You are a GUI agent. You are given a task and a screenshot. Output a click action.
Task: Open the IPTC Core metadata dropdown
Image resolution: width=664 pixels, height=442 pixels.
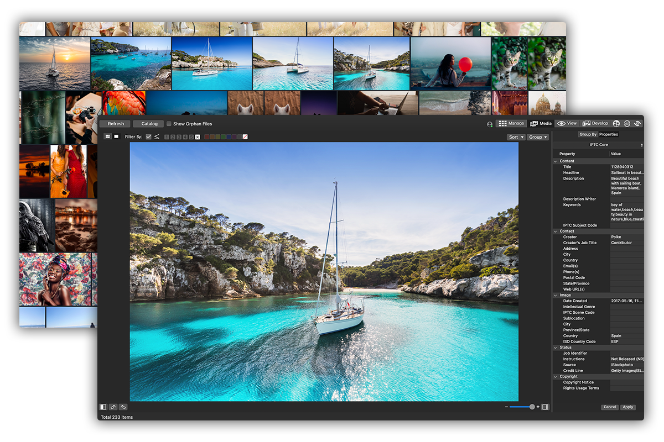(x=599, y=145)
